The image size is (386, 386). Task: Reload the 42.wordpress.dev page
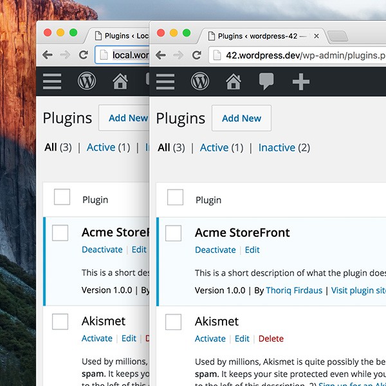click(196, 55)
